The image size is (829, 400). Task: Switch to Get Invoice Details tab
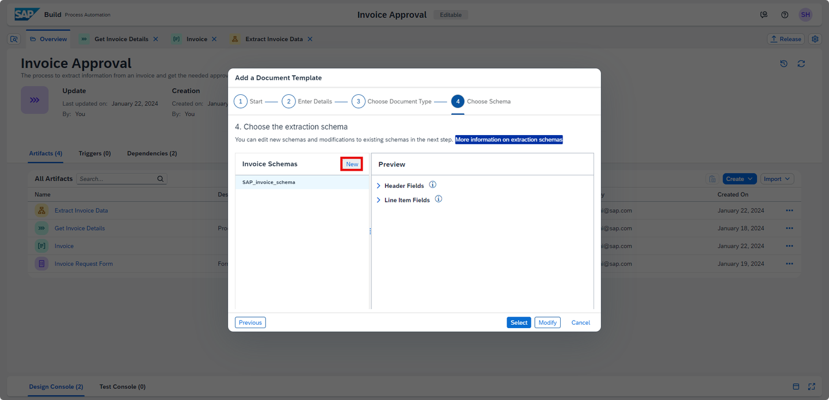click(x=121, y=39)
